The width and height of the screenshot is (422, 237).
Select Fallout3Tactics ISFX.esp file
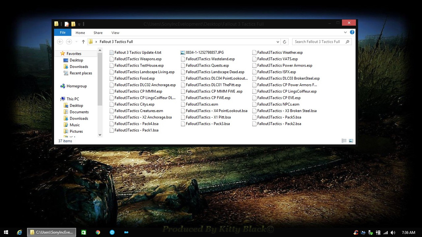pos(277,72)
